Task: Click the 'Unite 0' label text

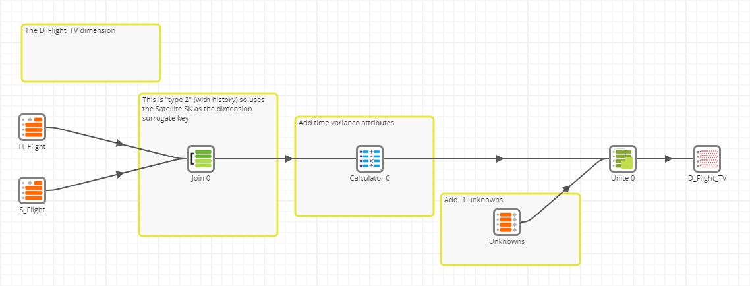Action: click(623, 179)
